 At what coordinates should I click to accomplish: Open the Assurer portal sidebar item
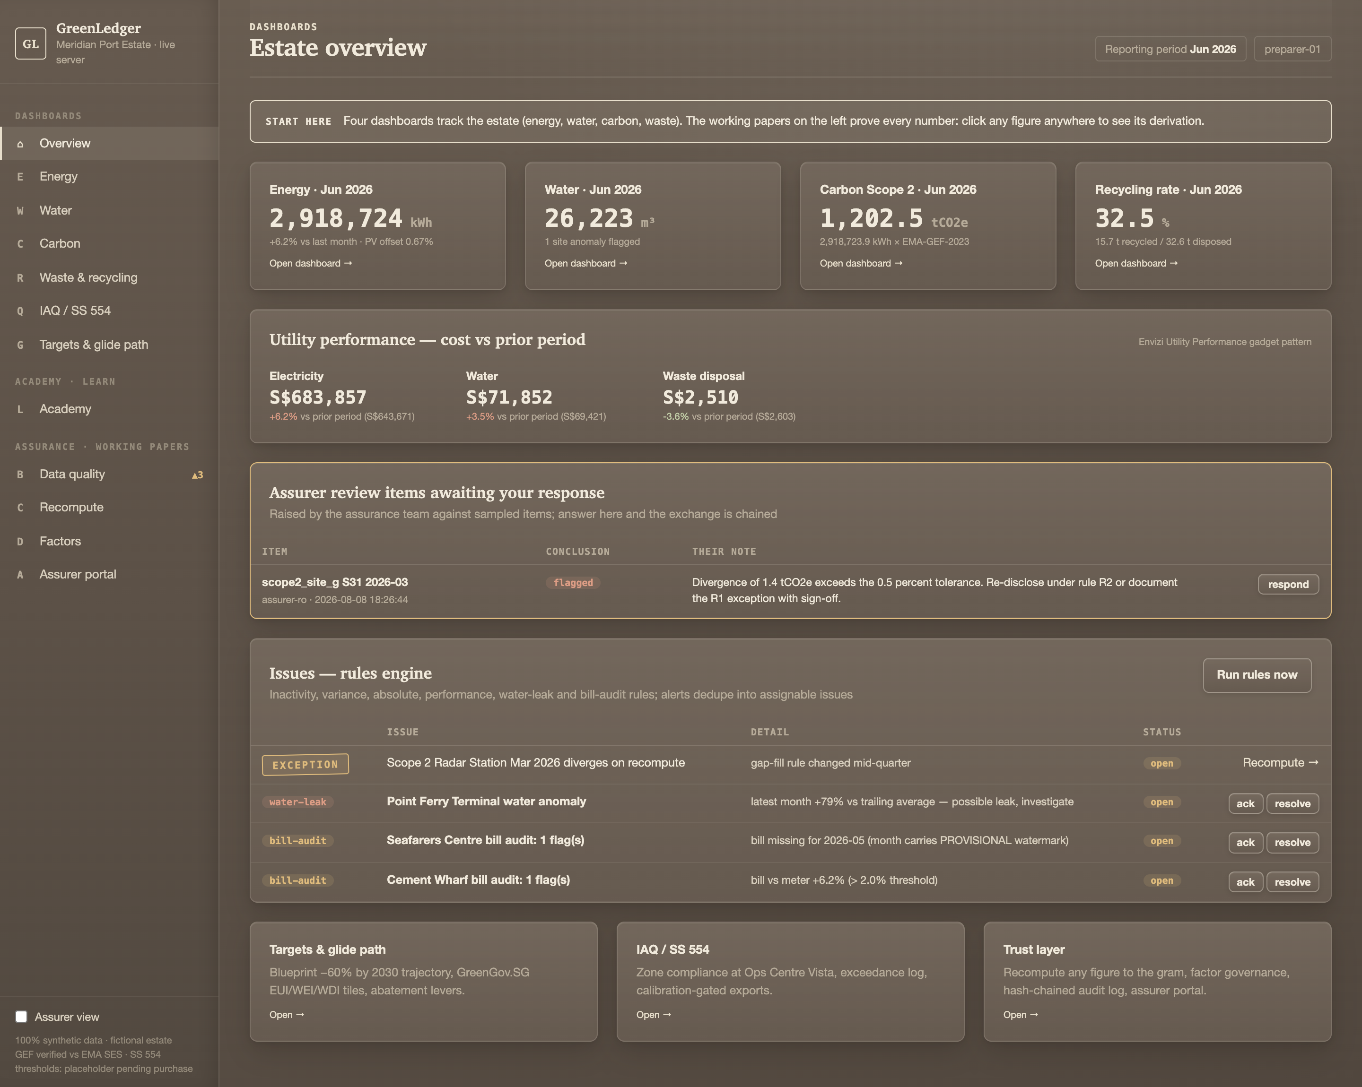[109, 574]
